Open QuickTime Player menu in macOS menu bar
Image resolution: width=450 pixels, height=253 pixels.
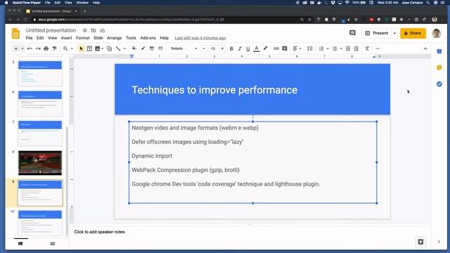[x=27, y=3]
